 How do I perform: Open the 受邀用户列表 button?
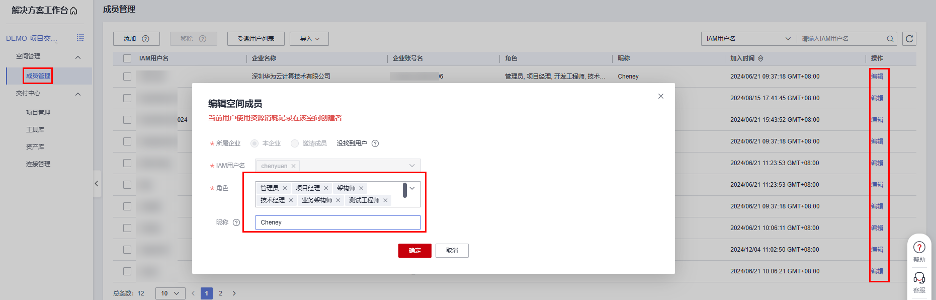tap(256, 39)
